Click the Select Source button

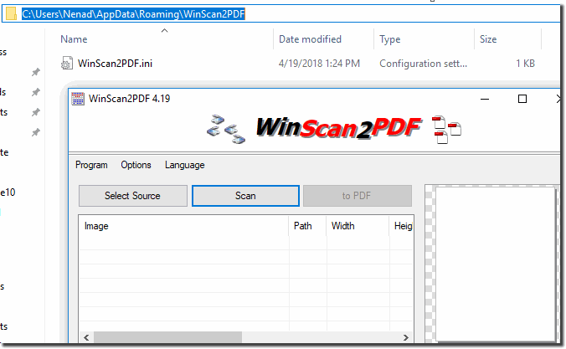133,196
